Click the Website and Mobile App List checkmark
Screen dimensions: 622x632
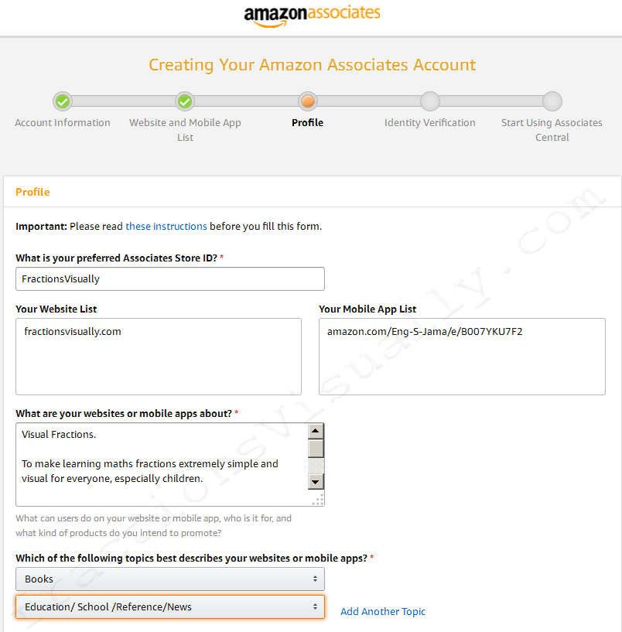185,101
